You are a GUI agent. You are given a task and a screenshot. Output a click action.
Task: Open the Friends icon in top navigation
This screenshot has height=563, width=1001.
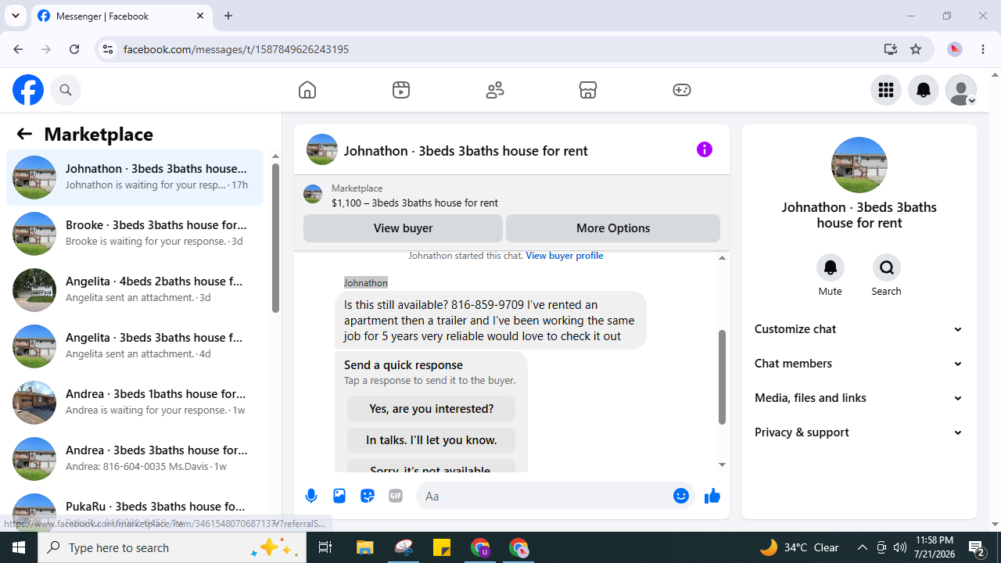click(x=495, y=90)
